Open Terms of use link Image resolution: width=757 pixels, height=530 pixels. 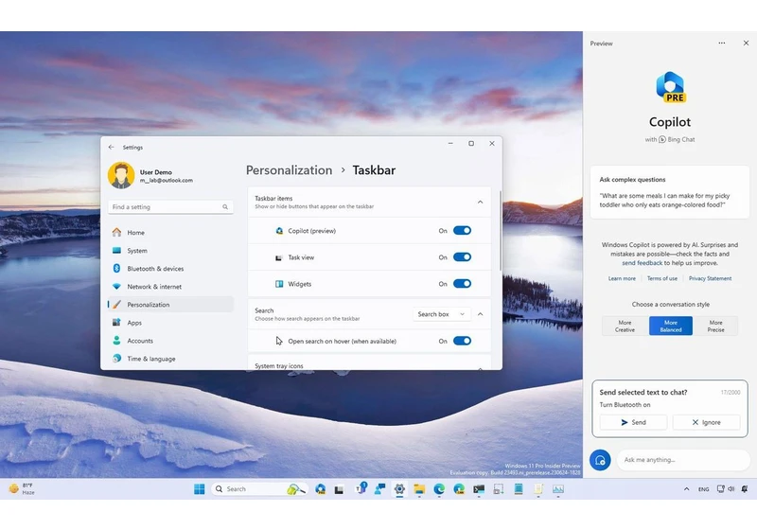click(661, 278)
